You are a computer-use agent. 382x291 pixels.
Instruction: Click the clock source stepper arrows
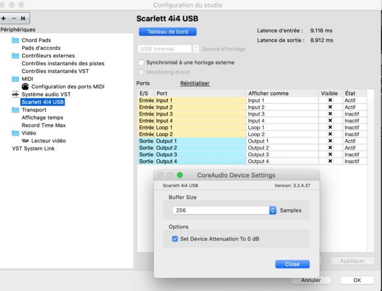(x=196, y=49)
